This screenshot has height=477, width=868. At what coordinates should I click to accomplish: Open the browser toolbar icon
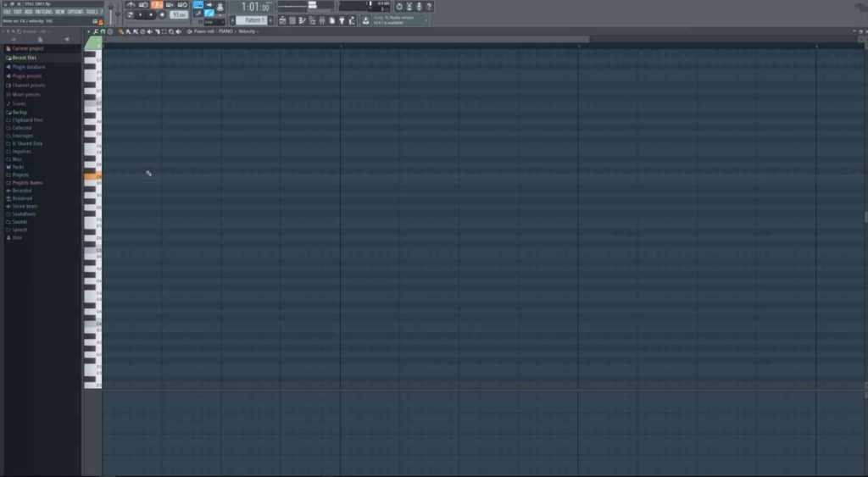point(312,20)
